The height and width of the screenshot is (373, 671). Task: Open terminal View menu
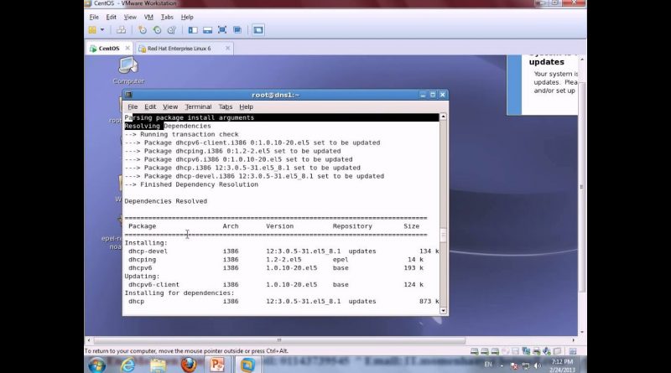tap(170, 107)
